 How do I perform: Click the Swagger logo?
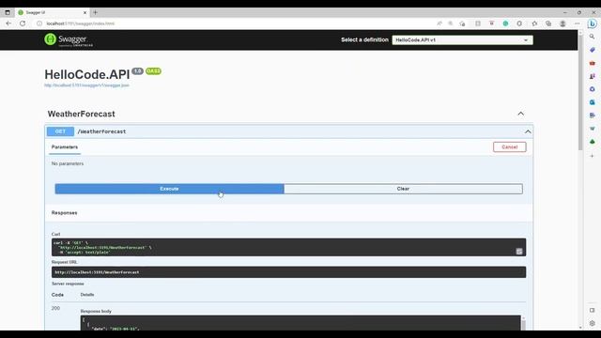click(69, 39)
